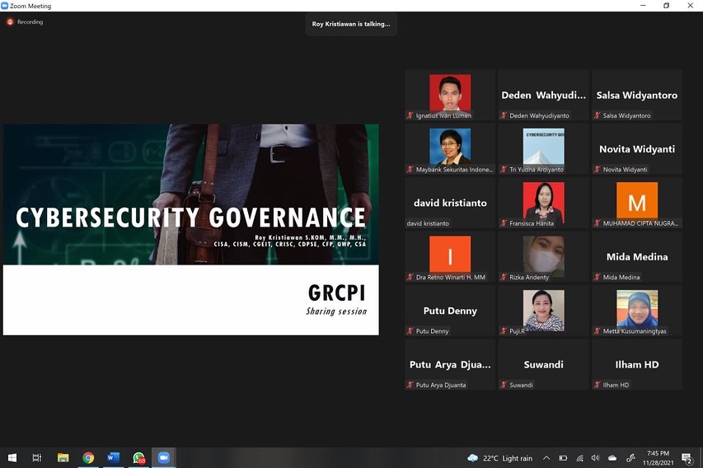Open the notification center icon

click(687, 459)
